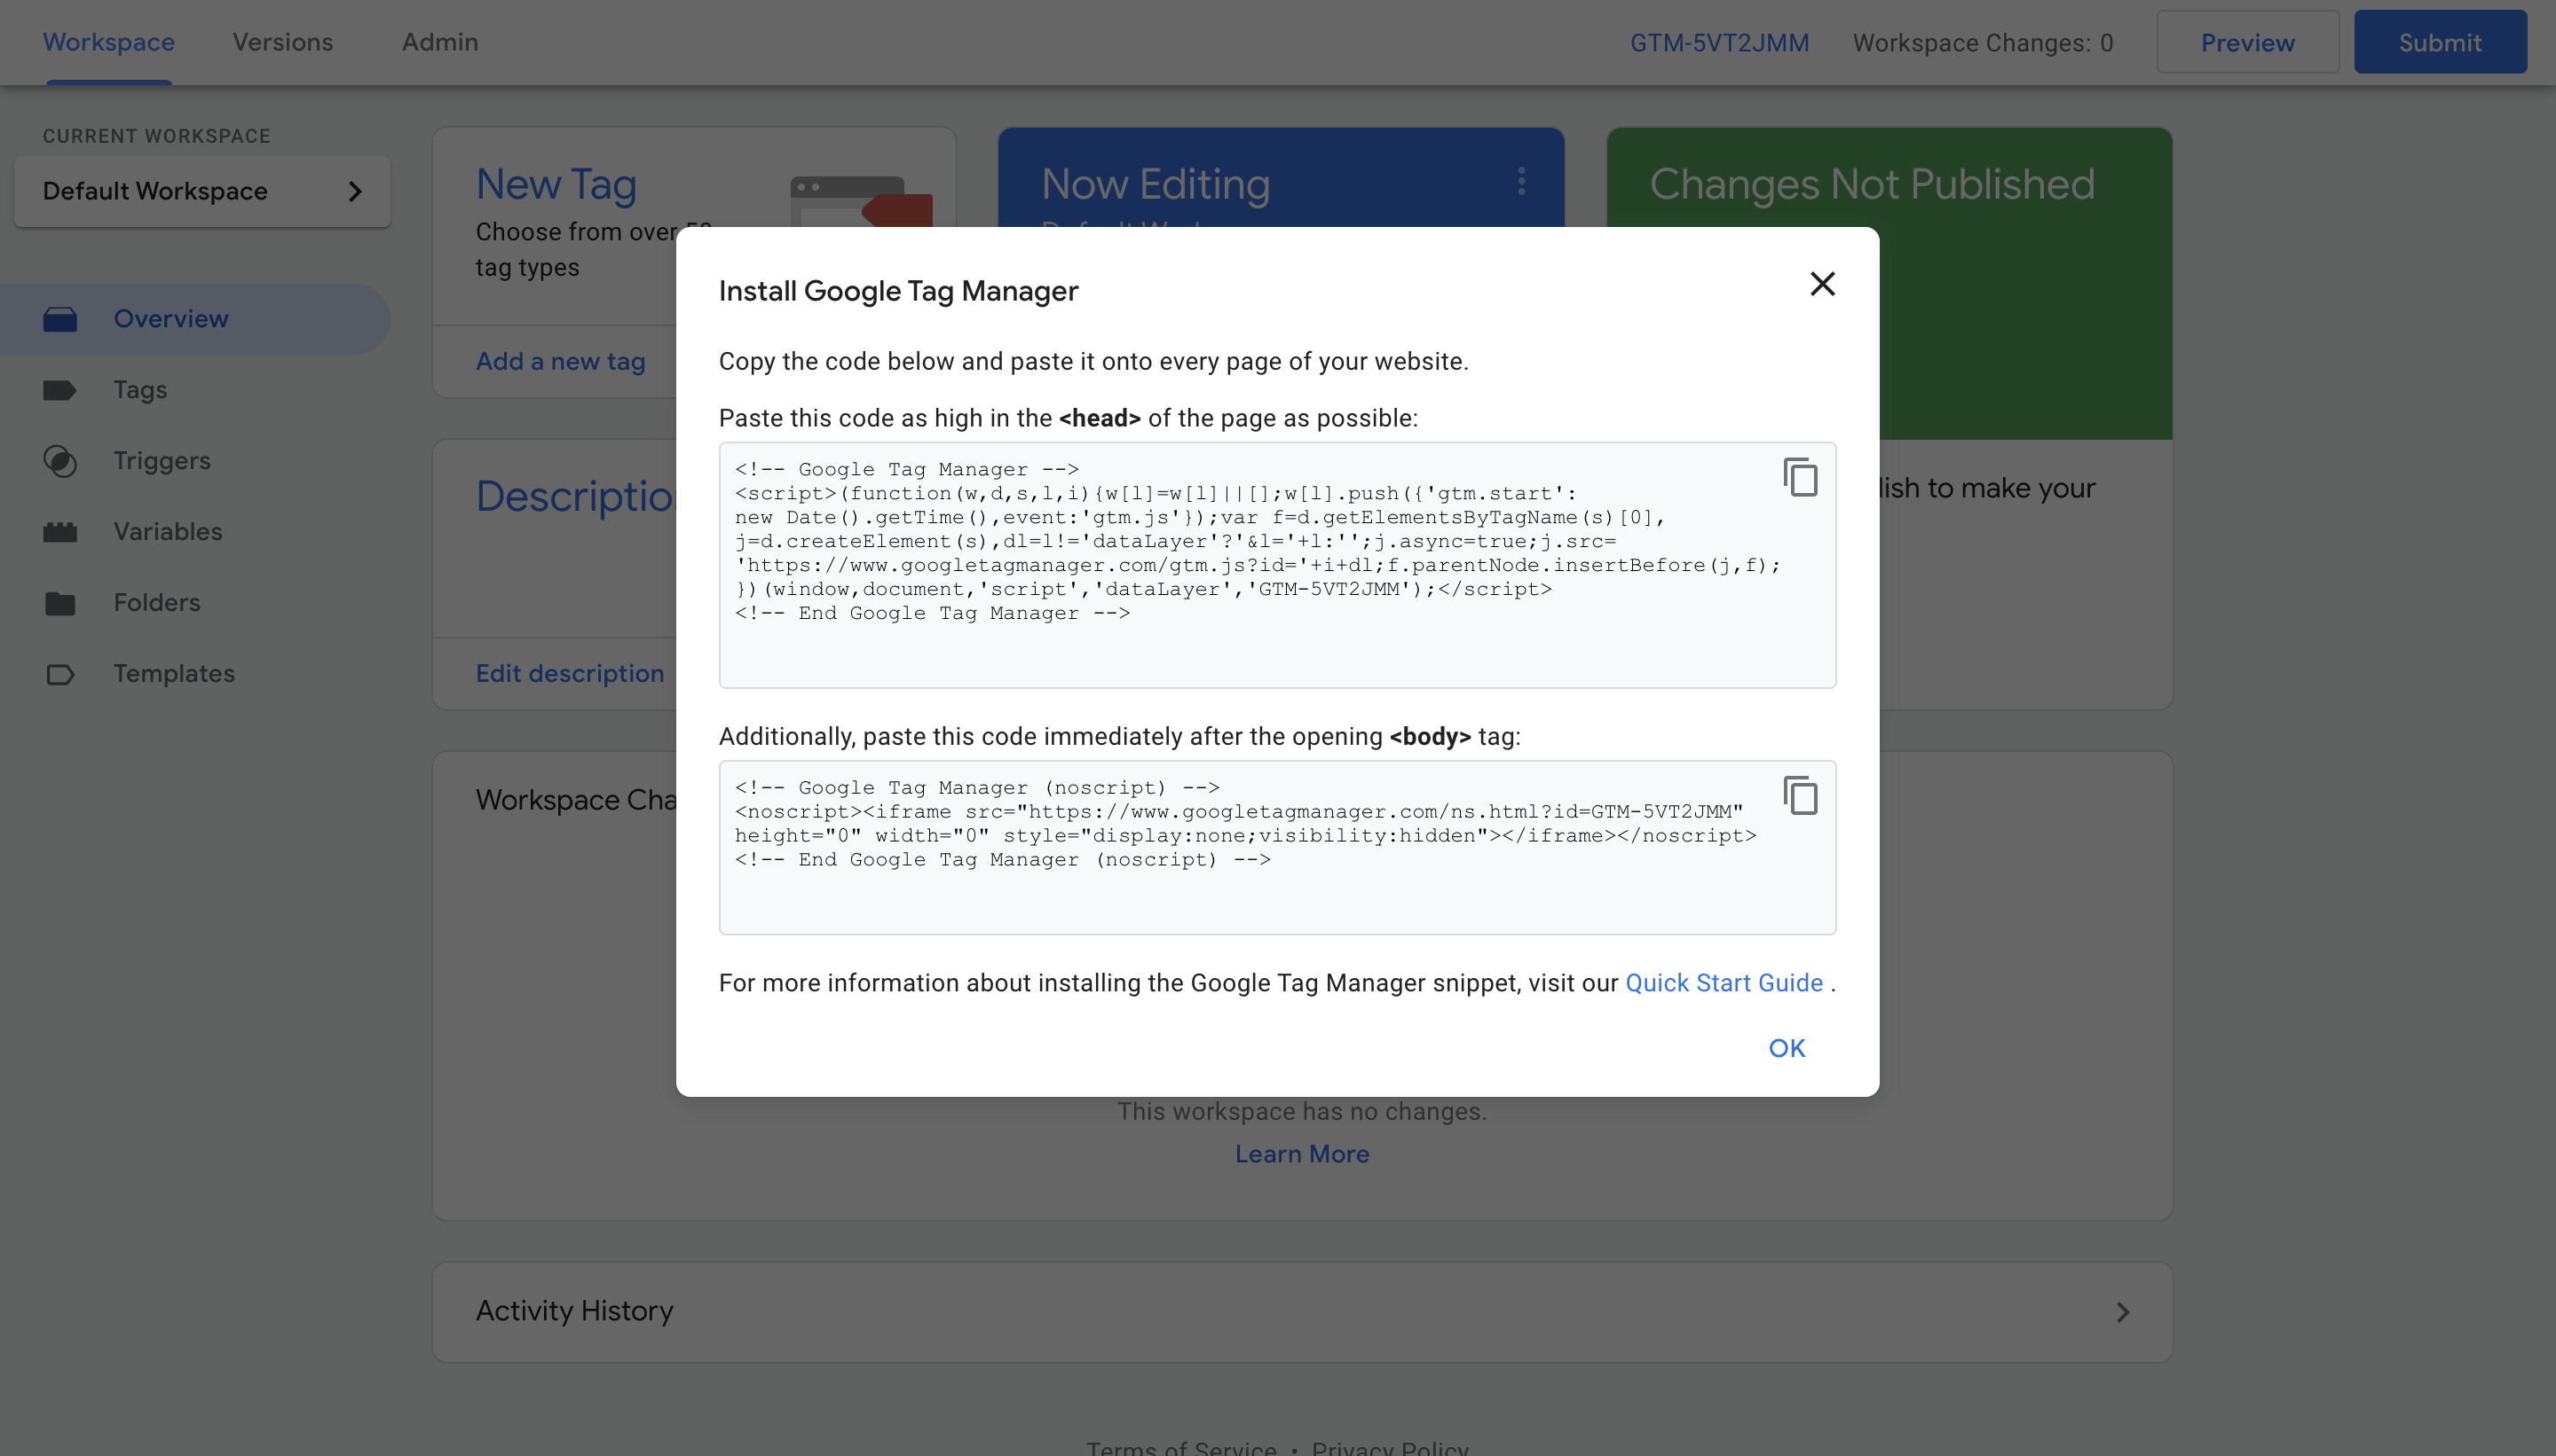Click Add a new tag link

560,361
